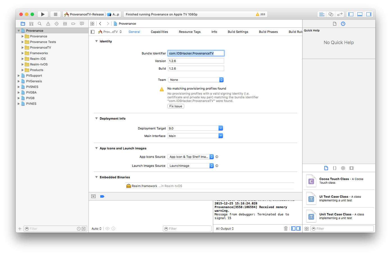Open the Auto variables scope popup

tap(96, 229)
